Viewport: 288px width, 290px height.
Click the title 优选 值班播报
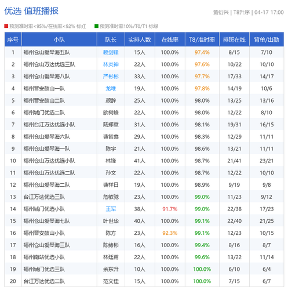tap(31, 11)
